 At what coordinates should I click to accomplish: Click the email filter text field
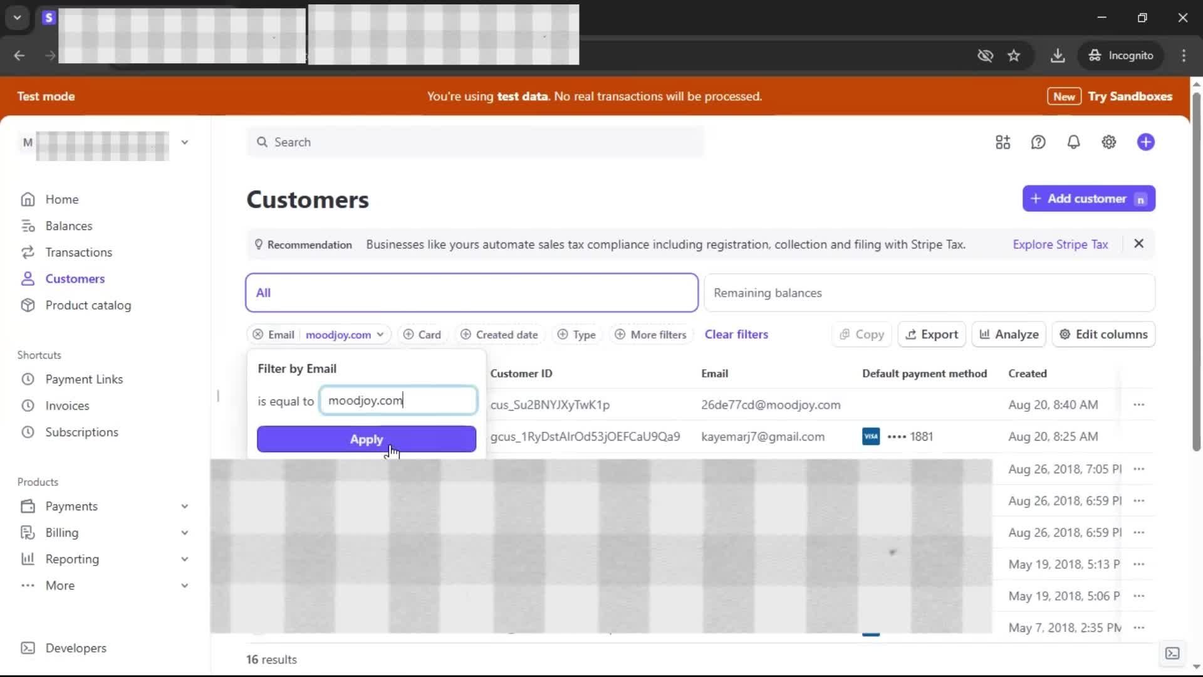(398, 401)
